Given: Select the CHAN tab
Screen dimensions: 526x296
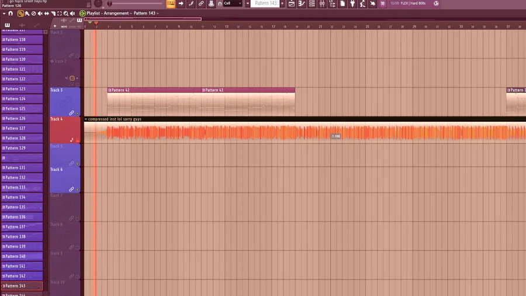Looking at the screenshot, I should [x=72, y=26].
